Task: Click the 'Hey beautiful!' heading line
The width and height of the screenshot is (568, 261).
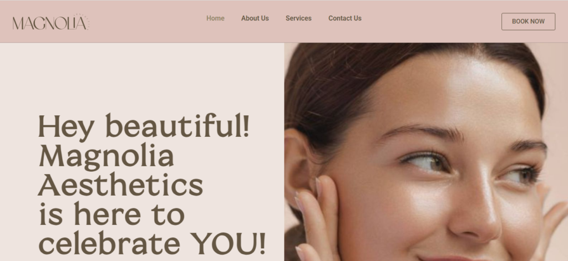Action: coord(144,127)
